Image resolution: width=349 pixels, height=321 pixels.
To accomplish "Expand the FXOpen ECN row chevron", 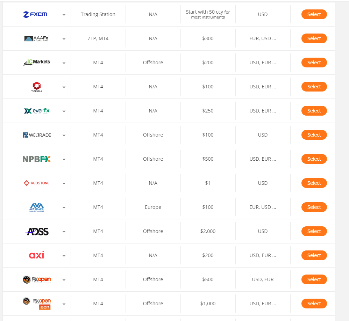I will pyautogui.click(x=64, y=304).
